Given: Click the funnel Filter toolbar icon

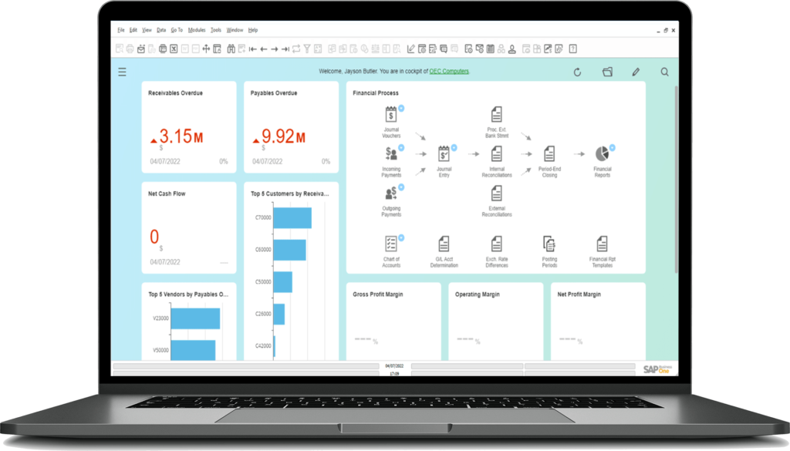Looking at the screenshot, I should (x=307, y=49).
